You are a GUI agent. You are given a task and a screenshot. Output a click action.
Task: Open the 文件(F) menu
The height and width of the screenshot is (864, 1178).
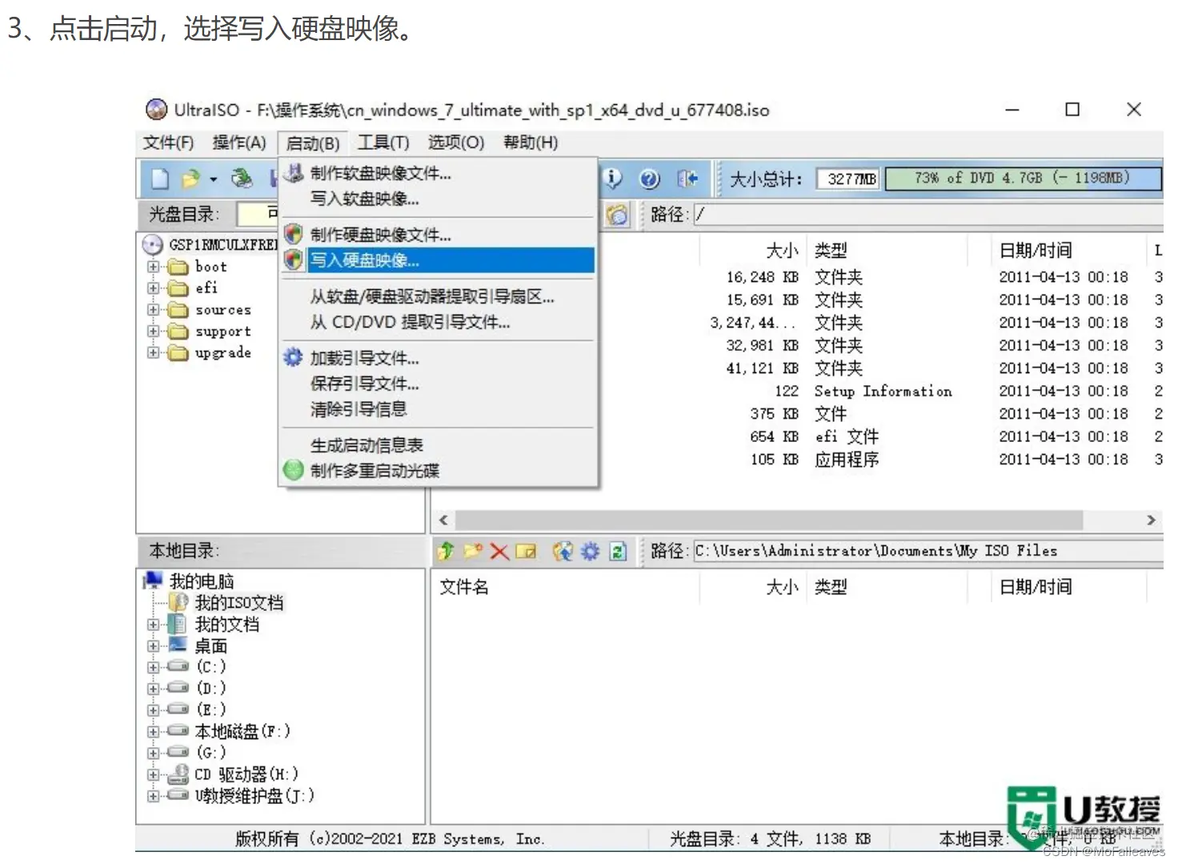[168, 143]
